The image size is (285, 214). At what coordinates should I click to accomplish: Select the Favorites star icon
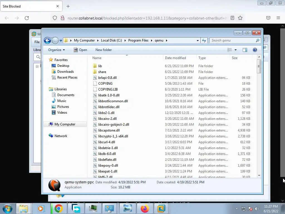51,60
